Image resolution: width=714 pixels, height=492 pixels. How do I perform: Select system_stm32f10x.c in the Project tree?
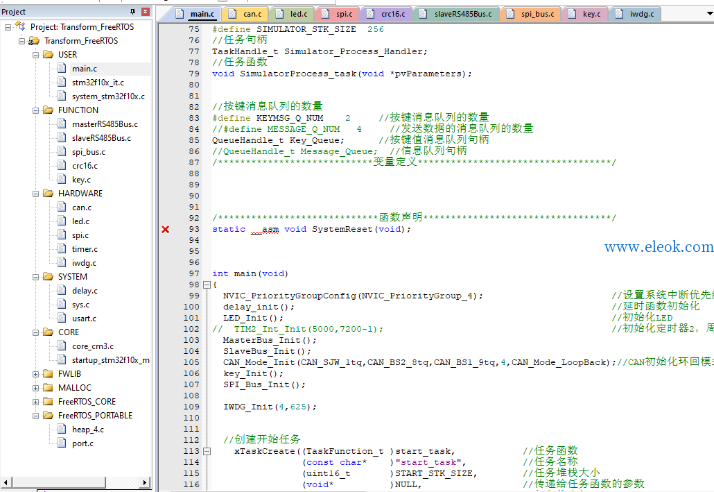[x=108, y=96]
